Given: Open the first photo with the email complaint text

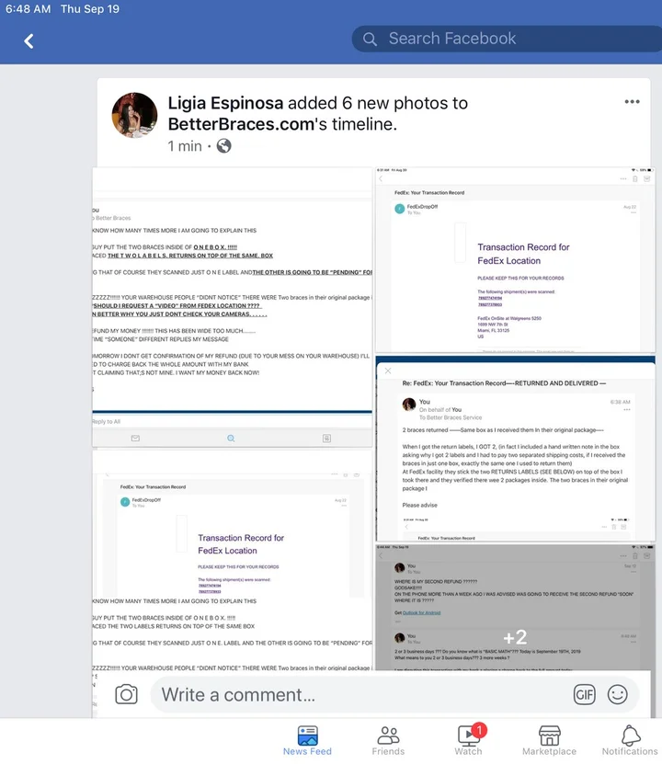Looking at the screenshot, I should 233,307.
